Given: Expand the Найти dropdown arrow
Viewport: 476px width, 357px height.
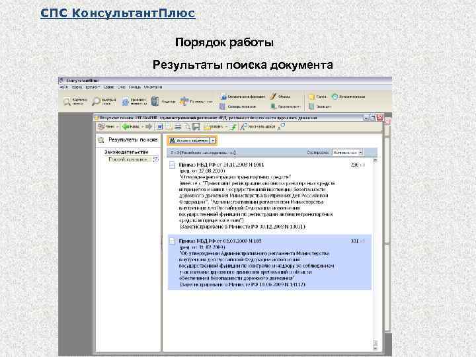Looking at the screenshot, I should 118,126.
